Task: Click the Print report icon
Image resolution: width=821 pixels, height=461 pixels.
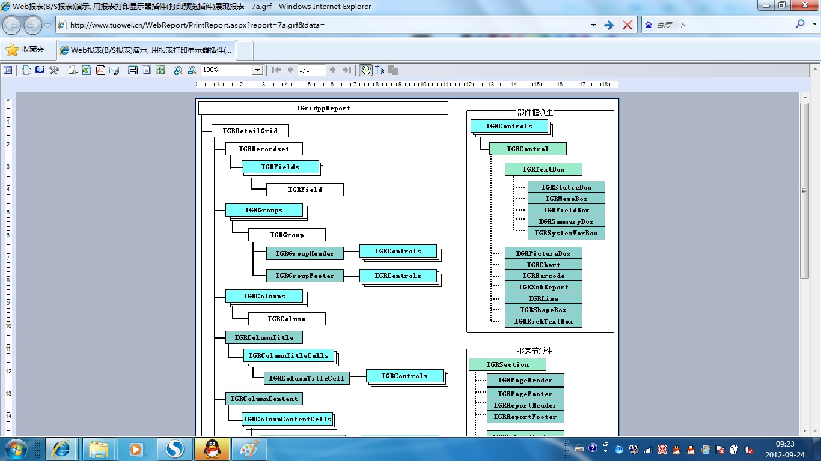Action: tap(26, 70)
